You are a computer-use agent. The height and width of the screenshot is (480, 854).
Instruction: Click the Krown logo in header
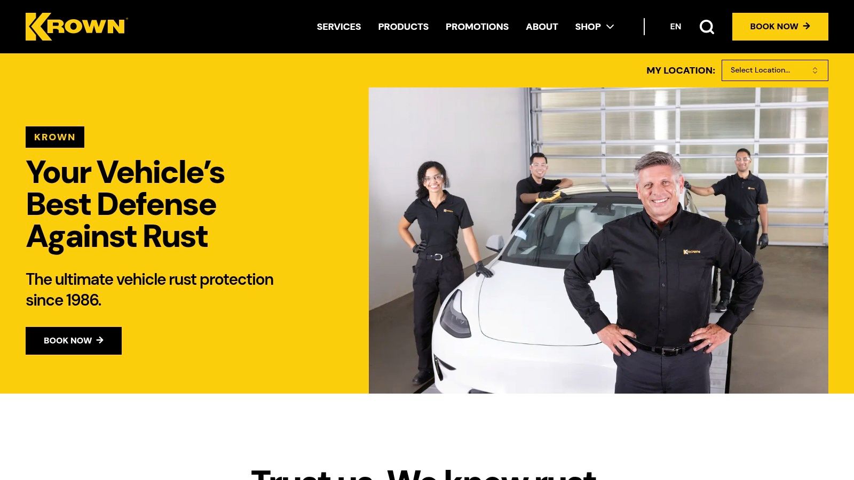pos(76,27)
